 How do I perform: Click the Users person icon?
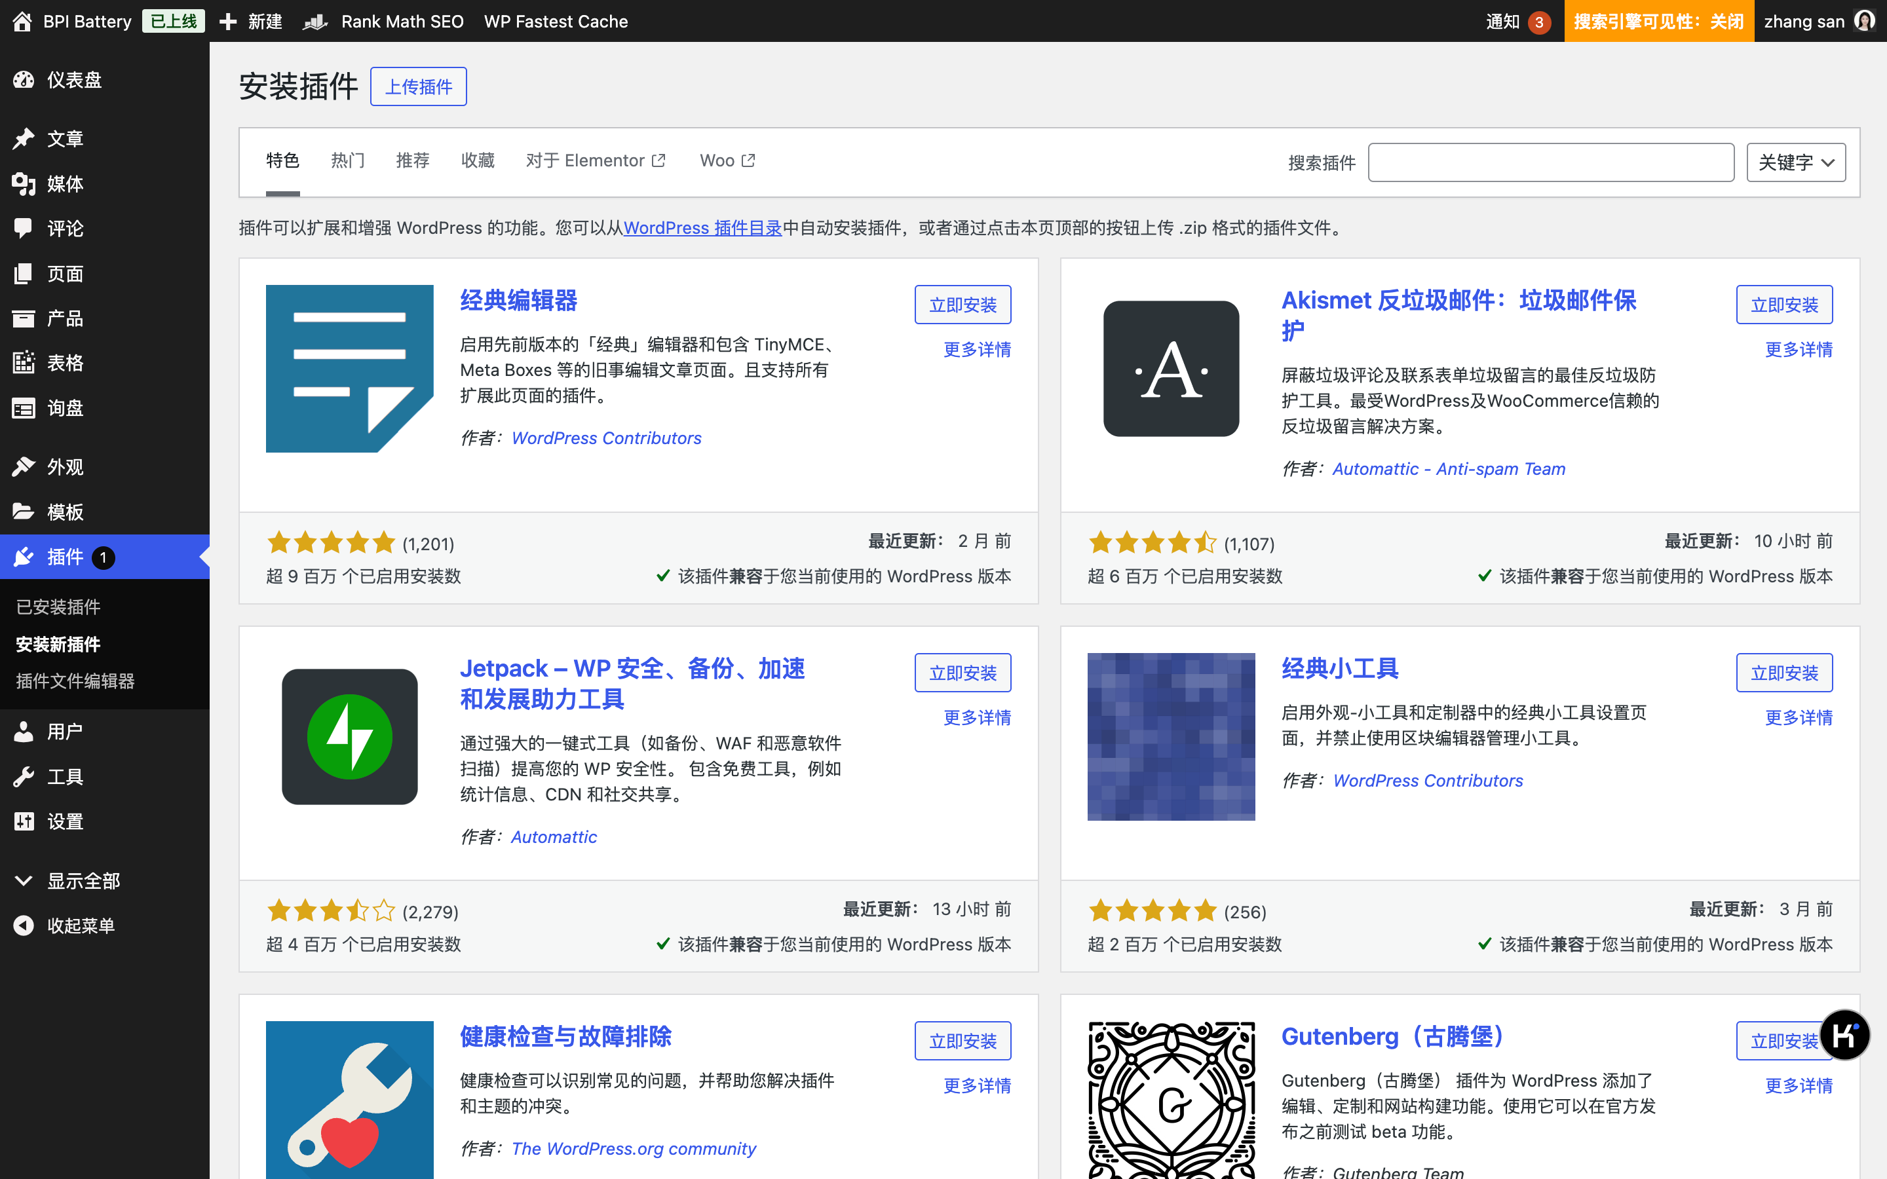[x=24, y=732]
